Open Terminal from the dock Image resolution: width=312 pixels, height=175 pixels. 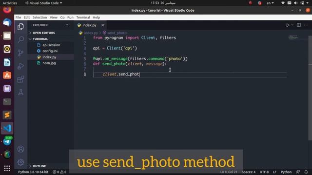tap(7, 102)
